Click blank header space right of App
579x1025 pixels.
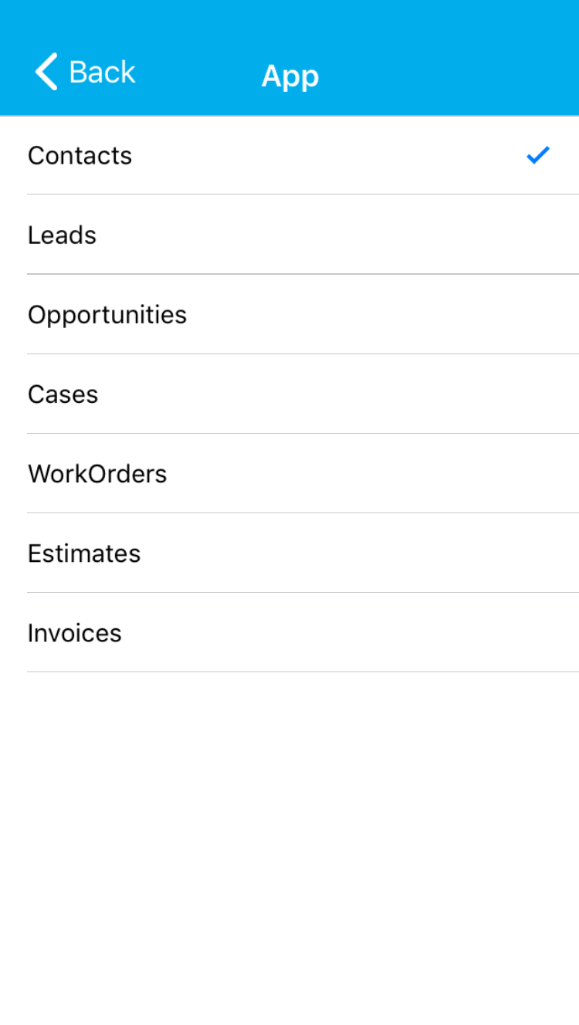tap(455, 74)
